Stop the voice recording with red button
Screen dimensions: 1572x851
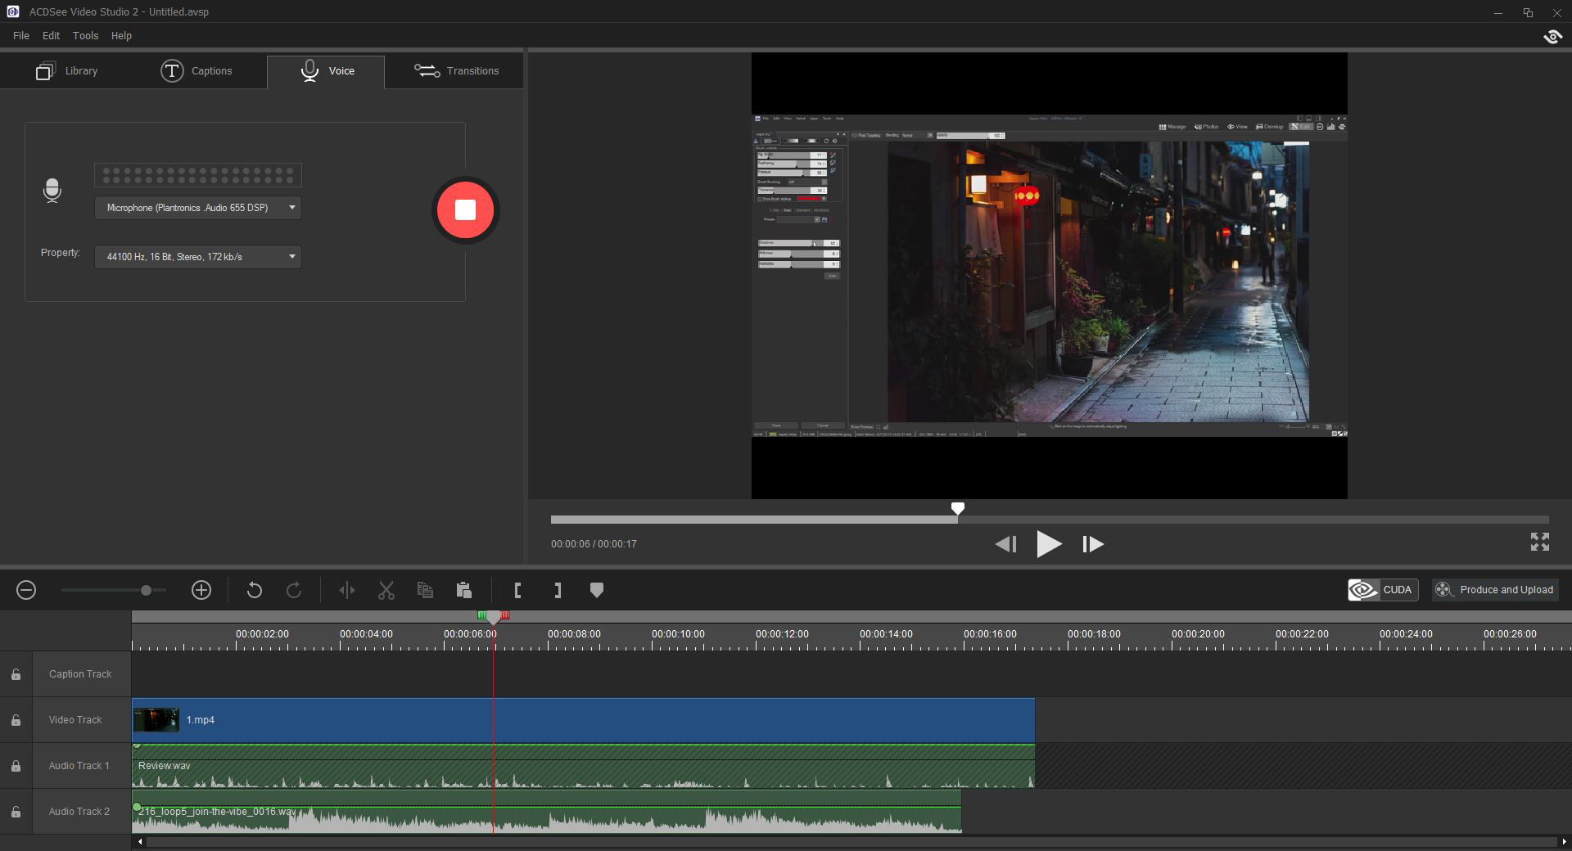[465, 210]
